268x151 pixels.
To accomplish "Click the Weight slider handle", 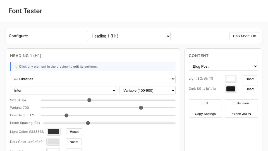I will tap(141, 108).
